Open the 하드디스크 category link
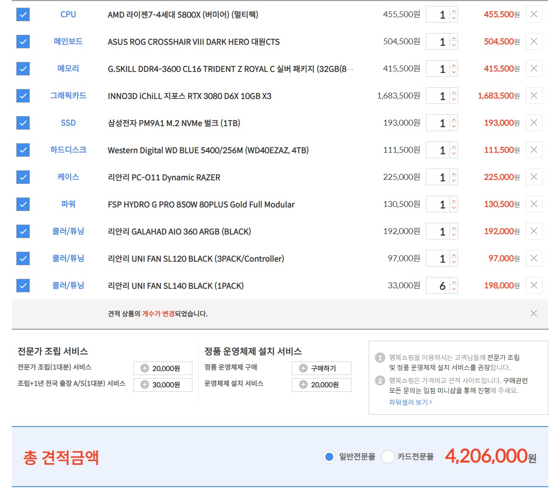This screenshot has height=488, width=552. pos(68,150)
